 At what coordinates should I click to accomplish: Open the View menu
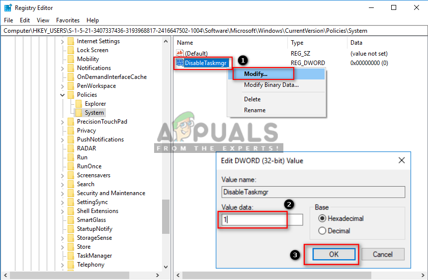click(43, 20)
